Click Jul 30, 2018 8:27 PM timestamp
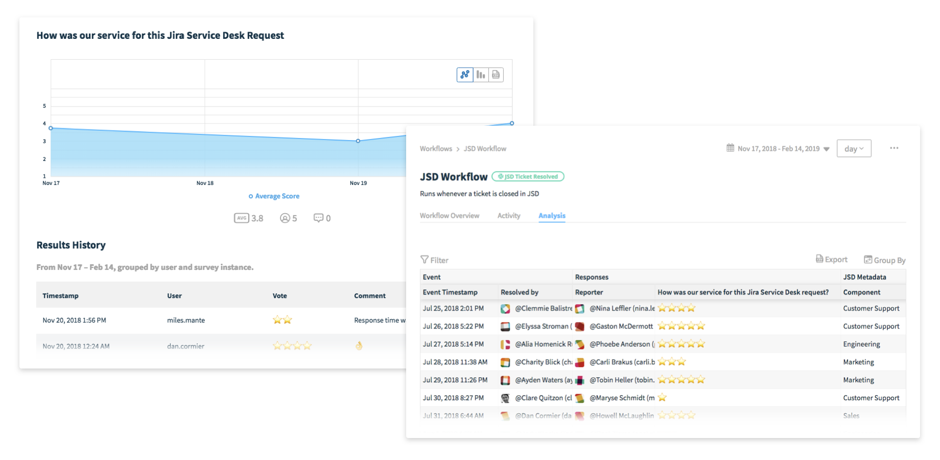Screen dimensions: 940x460 click(453, 398)
